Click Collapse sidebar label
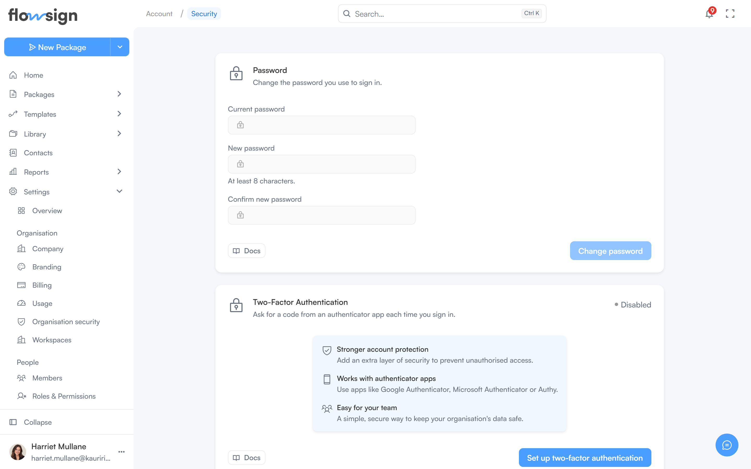 38,422
